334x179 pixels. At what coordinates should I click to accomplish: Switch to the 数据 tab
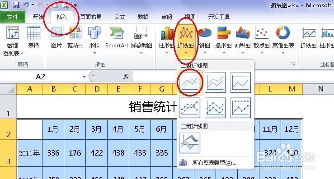tap(143, 17)
